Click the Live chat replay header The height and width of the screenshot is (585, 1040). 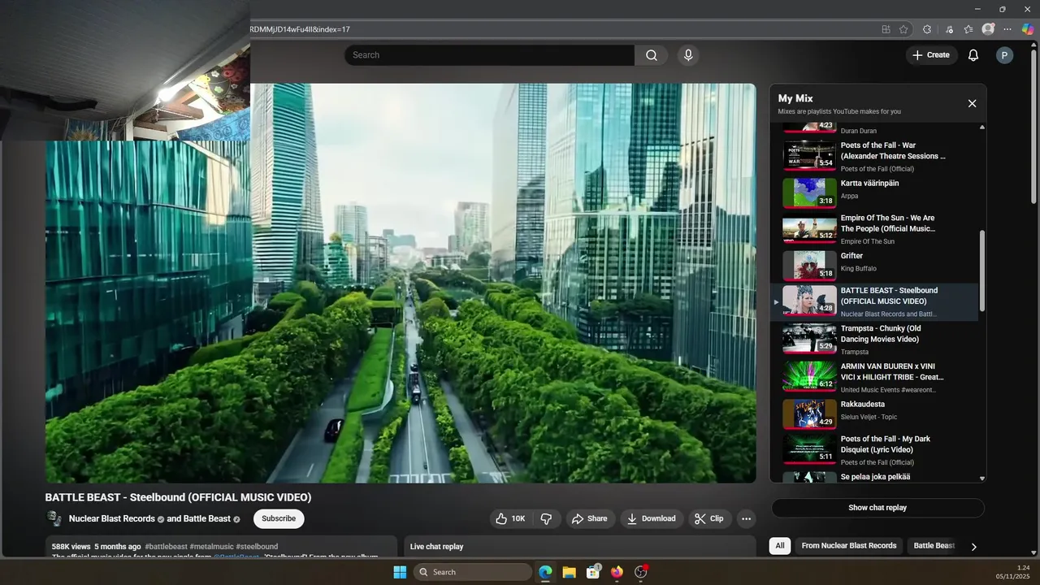pyautogui.click(x=436, y=547)
